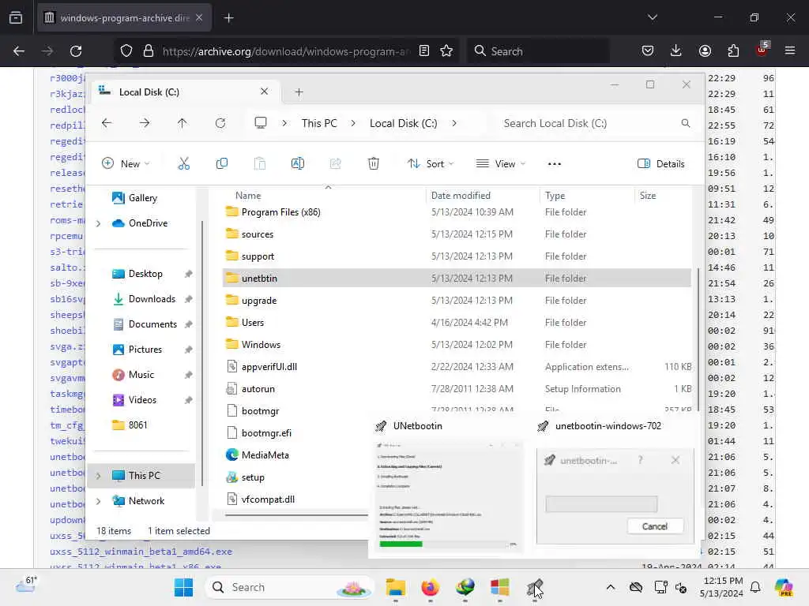
Task: Click the taskbar Search box
Action: (x=289, y=587)
